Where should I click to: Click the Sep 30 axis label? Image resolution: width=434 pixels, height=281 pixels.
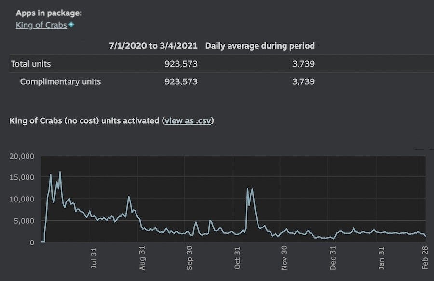190,258
